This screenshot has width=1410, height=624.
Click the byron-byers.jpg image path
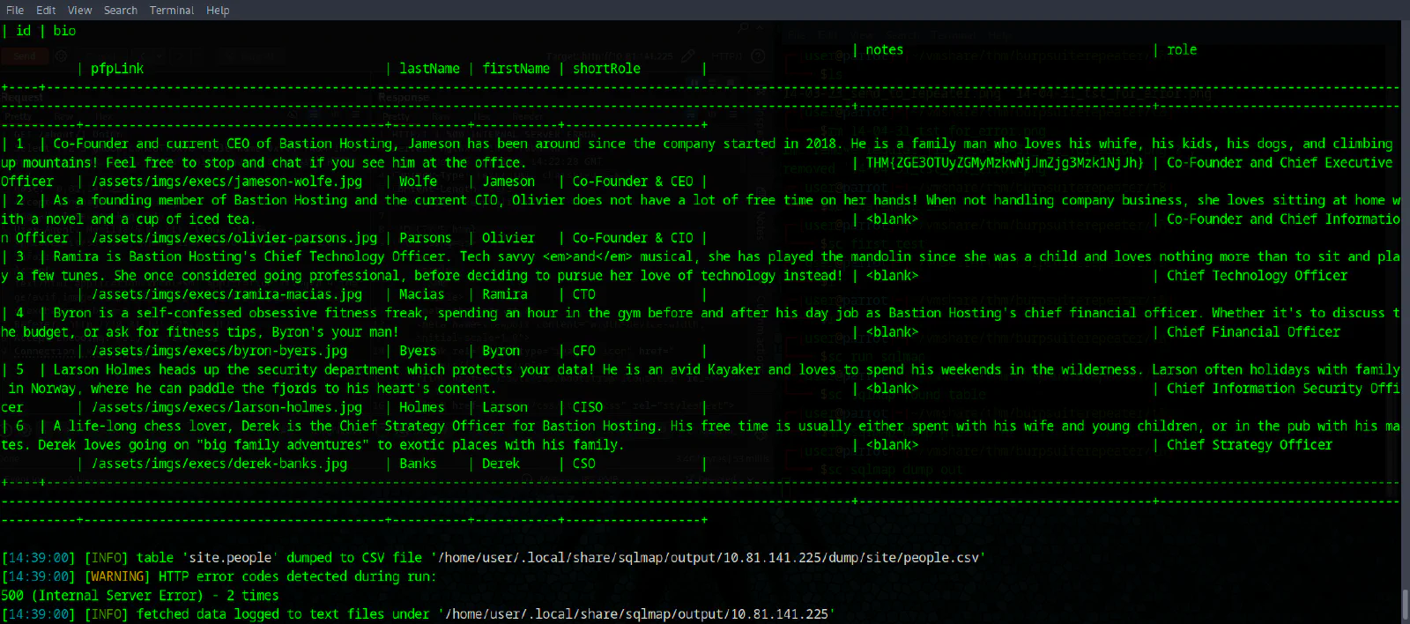click(x=219, y=351)
